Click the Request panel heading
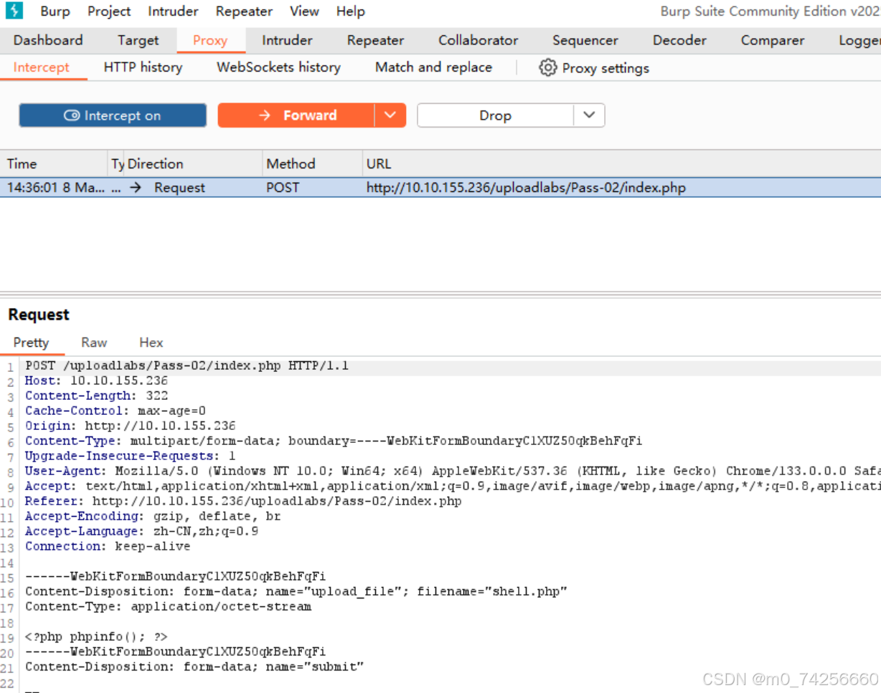Image resolution: width=881 pixels, height=693 pixels. pyautogui.click(x=39, y=315)
